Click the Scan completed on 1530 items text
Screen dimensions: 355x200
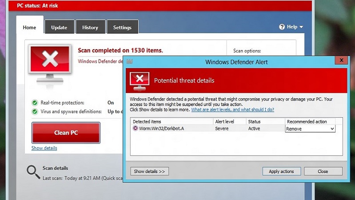[120, 50]
